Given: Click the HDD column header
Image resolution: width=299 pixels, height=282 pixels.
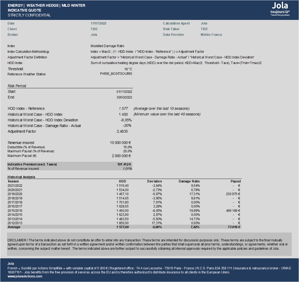Looking at the screenshot, I should pos(122,181).
